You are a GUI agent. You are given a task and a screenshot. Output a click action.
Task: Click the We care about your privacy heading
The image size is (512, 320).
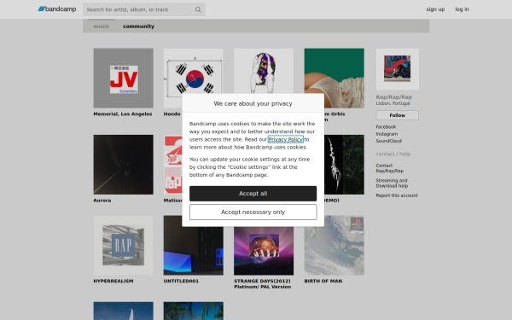(x=253, y=103)
